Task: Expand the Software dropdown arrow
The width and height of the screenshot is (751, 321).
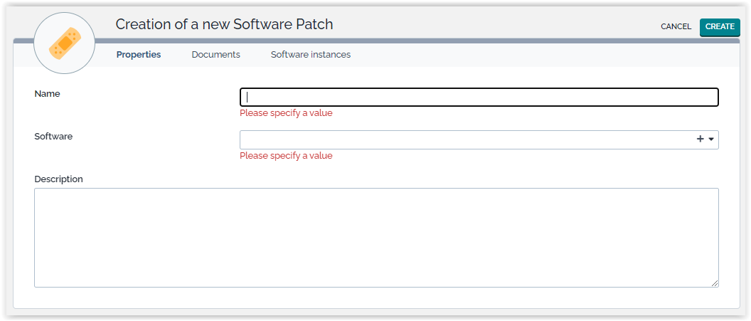Action: [x=711, y=140]
